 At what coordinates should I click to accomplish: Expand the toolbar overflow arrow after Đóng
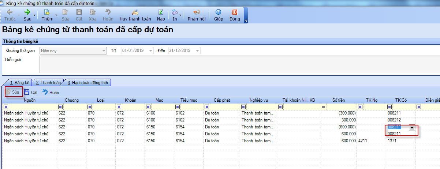246,21
